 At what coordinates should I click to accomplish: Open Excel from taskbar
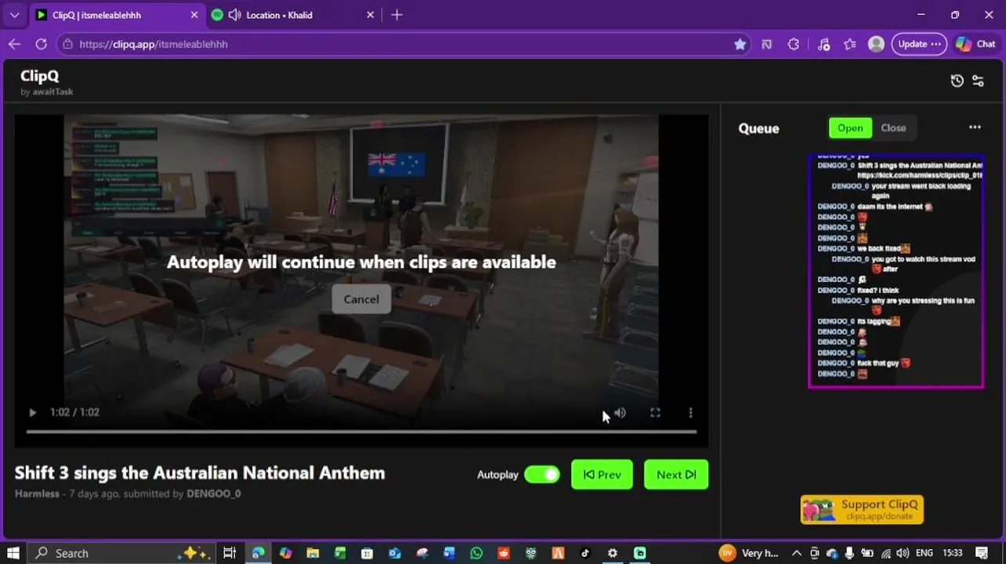pyautogui.click(x=340, y=553)
